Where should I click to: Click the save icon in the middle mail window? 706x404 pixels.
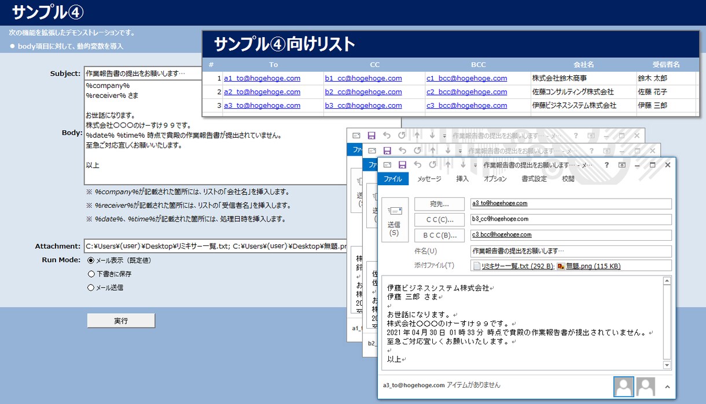(x=387, y=150)
